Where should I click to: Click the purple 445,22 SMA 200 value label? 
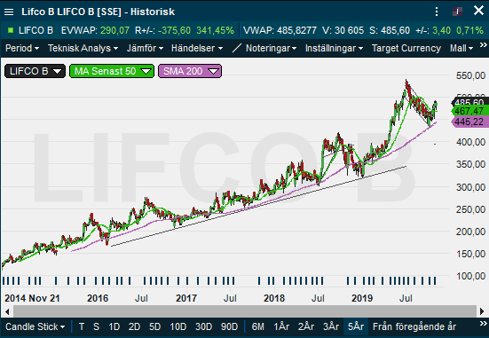coord(469,122)
